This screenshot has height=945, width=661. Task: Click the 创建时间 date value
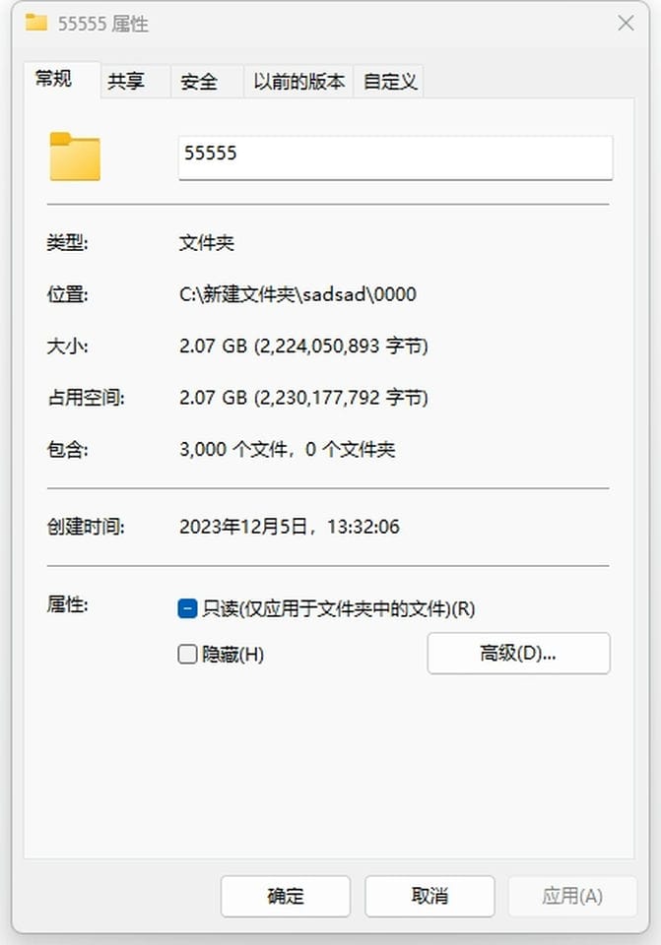click(x=290, y=527)
